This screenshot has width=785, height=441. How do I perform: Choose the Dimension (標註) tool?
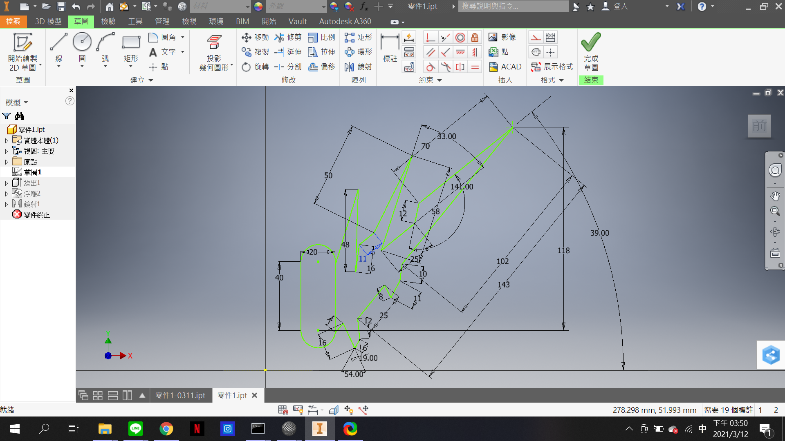[x=390, y=48]
